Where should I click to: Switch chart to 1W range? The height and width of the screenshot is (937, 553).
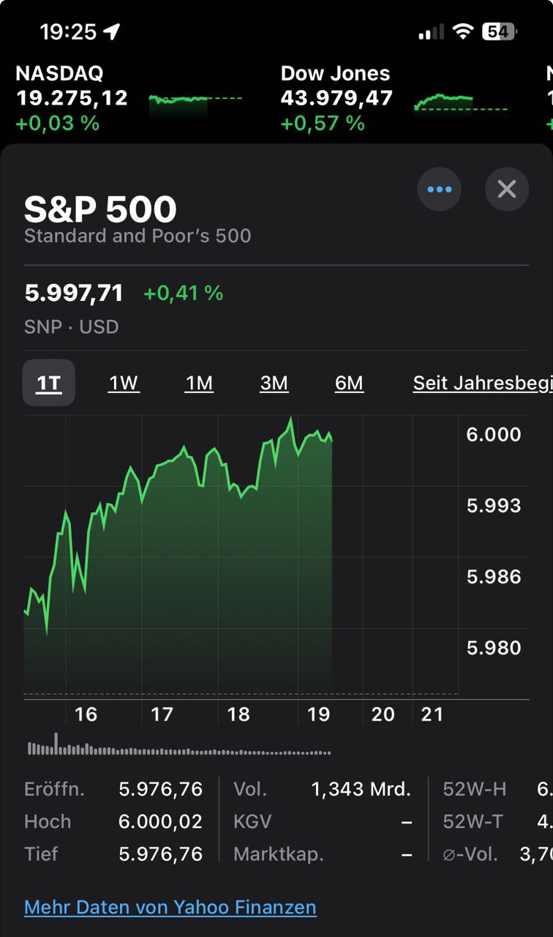coord(124,383)
